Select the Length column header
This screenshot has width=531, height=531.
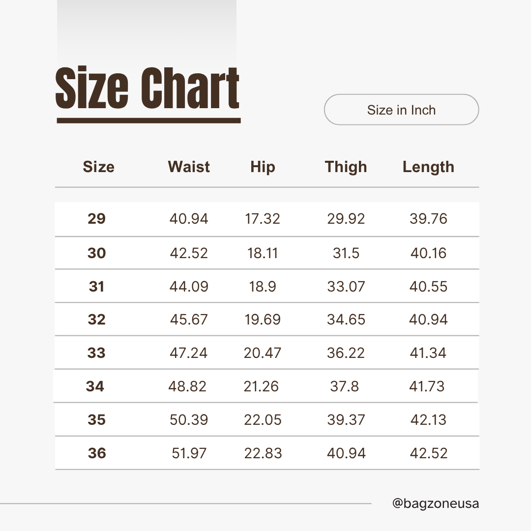(x=428, y=167)
